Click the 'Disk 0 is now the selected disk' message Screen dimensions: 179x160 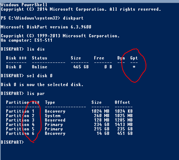(42, 85)
